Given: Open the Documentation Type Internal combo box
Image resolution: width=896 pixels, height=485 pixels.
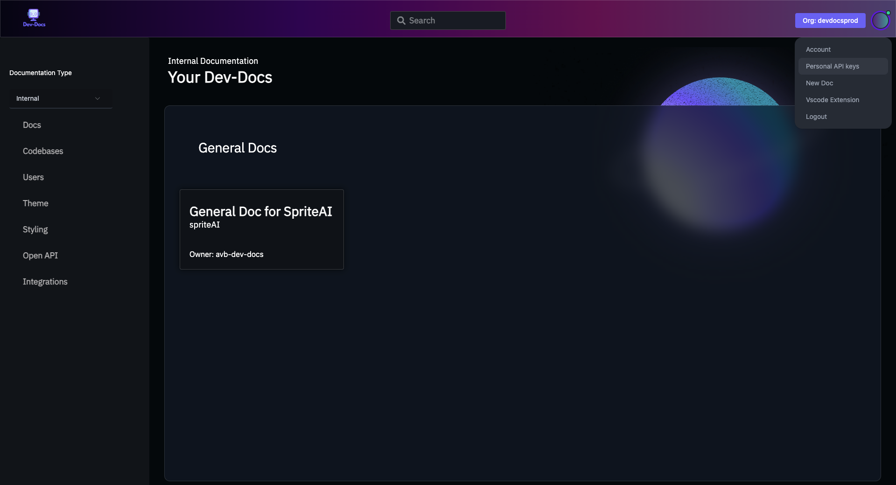Looking at the screenshot, I should point(60,98).
